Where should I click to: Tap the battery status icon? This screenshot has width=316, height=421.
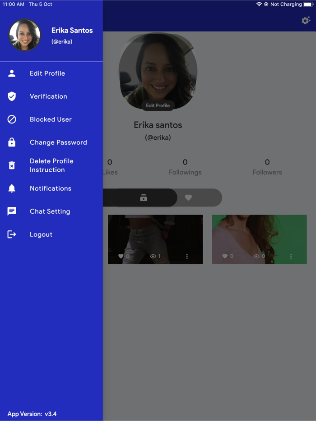[308, 5]
